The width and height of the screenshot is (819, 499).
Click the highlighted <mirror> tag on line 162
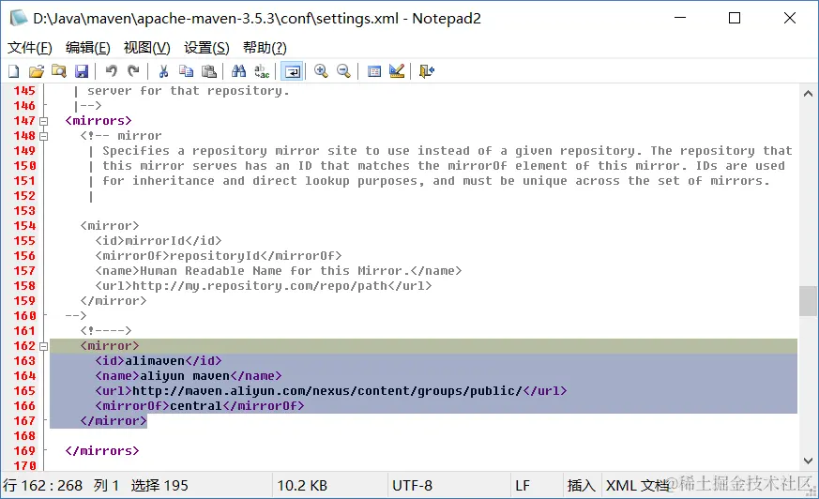click(x=110, y=346)
